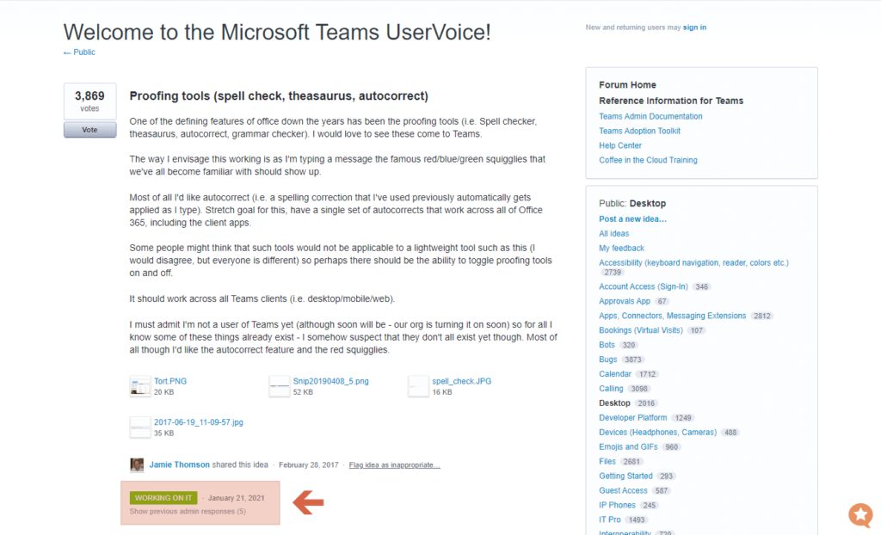Open the Calendar category
This screenshot has height=535, width=881.
(x=614, y=374)
